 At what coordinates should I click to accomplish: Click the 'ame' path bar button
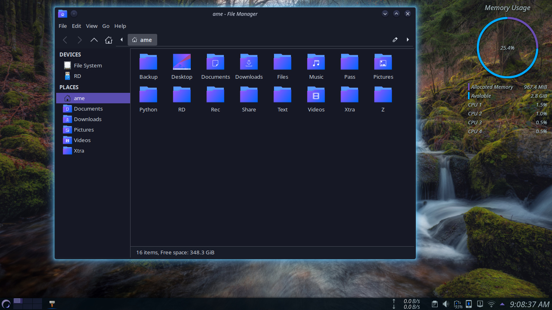point(142,40)
